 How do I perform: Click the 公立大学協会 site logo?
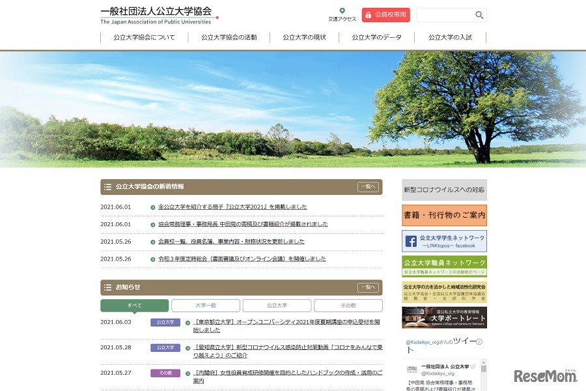click(x=156, y=15)
